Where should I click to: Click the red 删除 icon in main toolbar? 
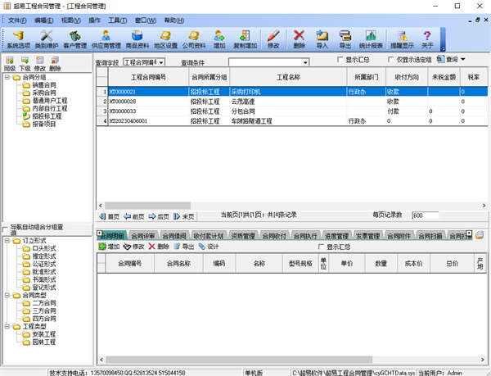tap(299, 39)
